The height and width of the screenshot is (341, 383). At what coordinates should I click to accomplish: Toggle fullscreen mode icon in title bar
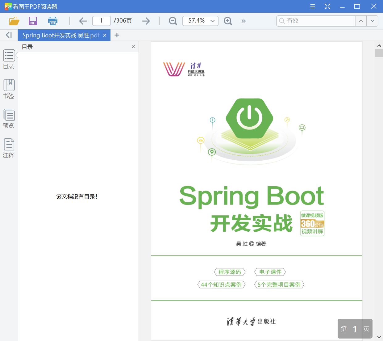(327, 6)
